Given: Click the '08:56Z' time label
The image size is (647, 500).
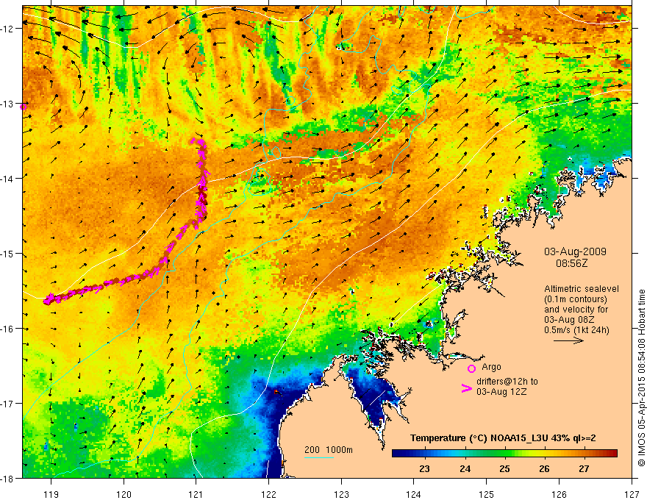Looking at the screenshot, I should pyautogui.click(x=571, y=262).
